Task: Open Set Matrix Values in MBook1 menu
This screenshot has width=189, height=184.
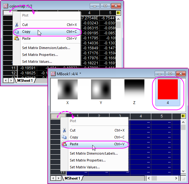Action: pyautogui.click(x=85, y=167)
